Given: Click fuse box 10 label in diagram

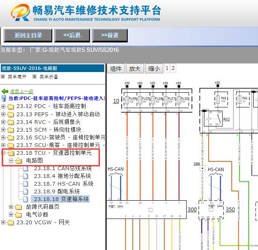Looking at the screenshot, I should [116, 101].
